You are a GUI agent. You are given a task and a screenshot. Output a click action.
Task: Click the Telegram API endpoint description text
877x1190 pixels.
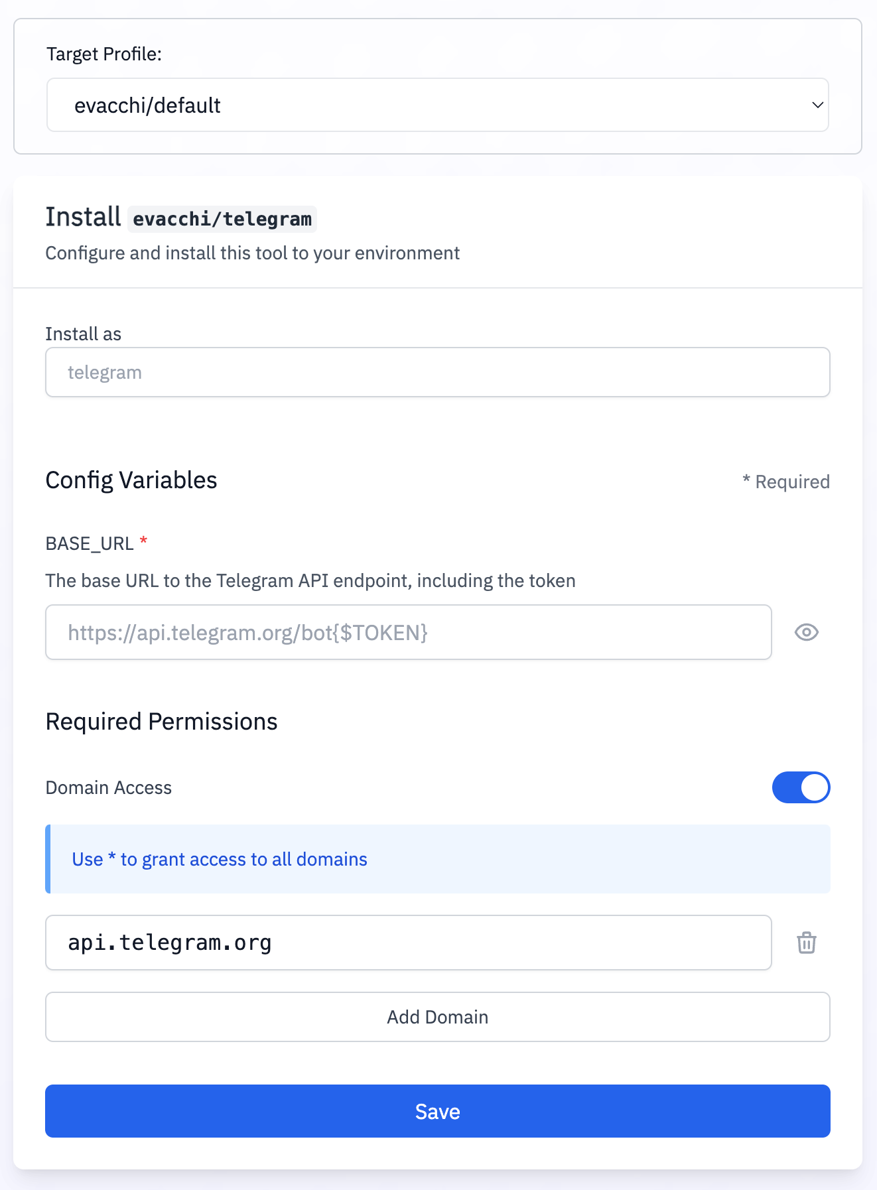click(x=310, y=581)
